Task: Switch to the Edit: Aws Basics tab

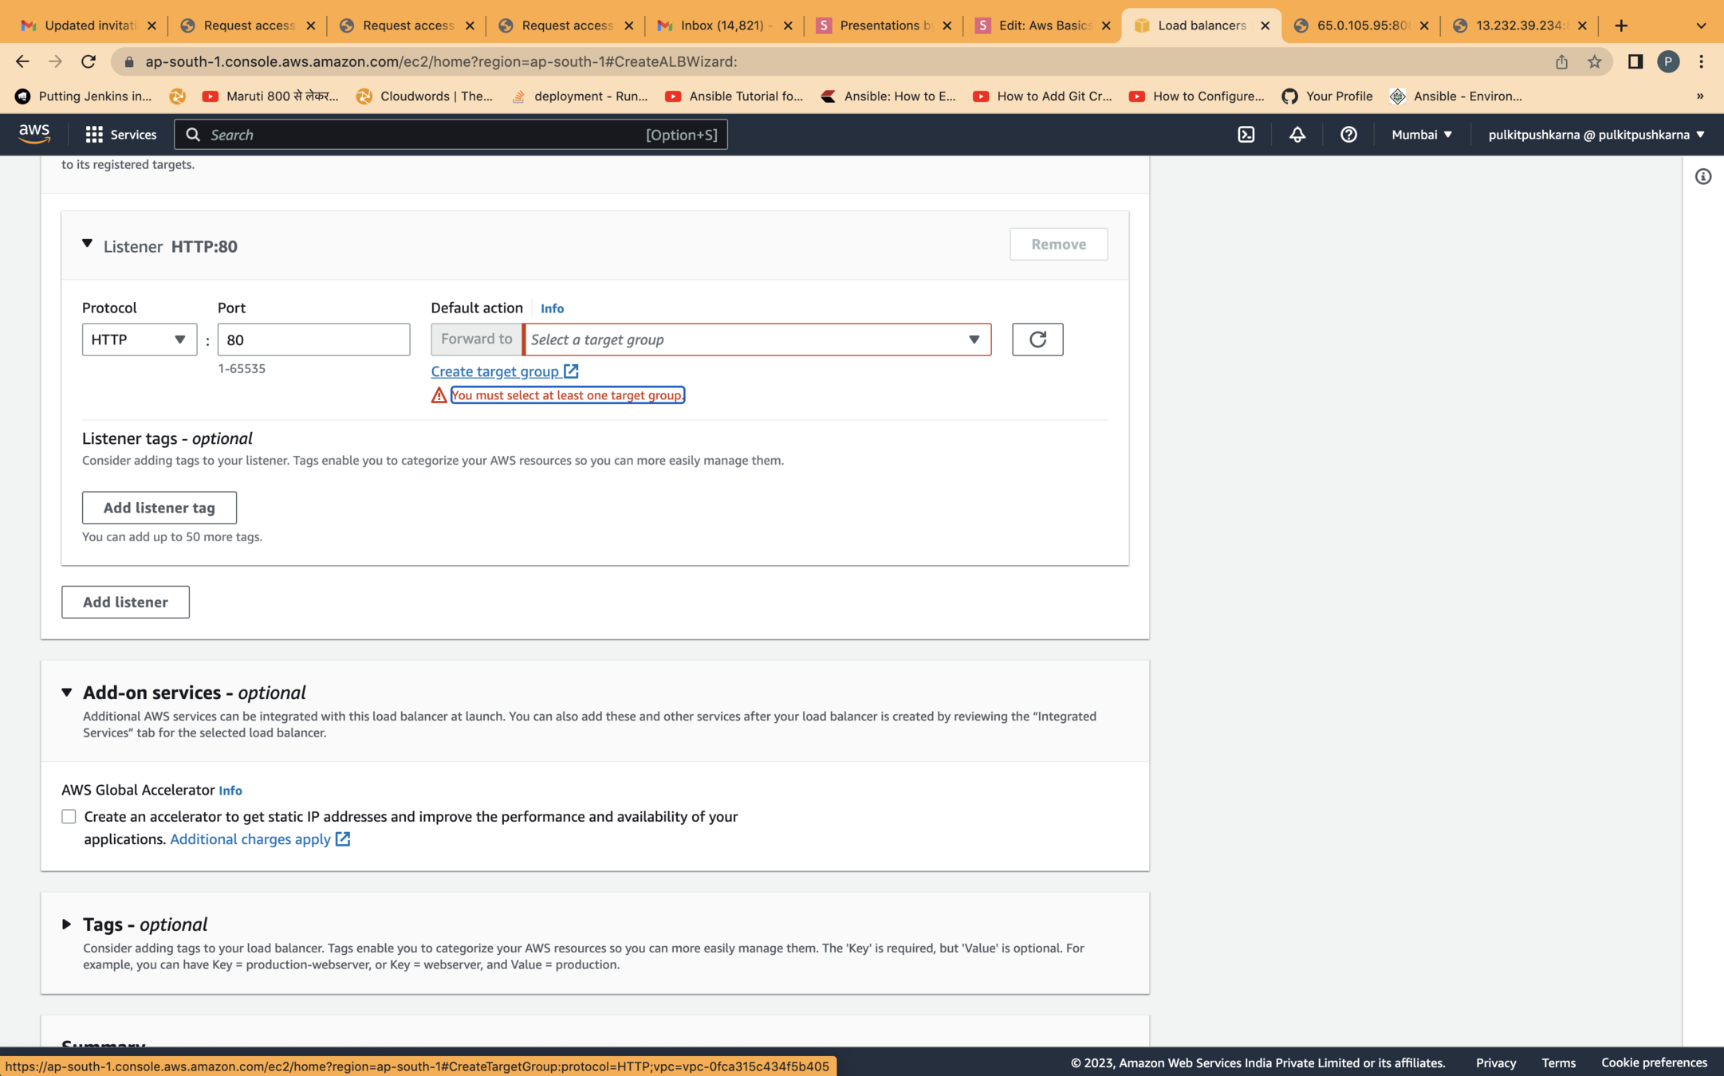Action: pyautogui.click(x=1042, y=26)
